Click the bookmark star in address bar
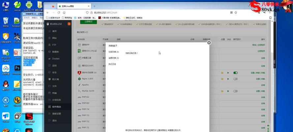Image resolution: width=293 pixels, height=132 pixels. (236, 13)
